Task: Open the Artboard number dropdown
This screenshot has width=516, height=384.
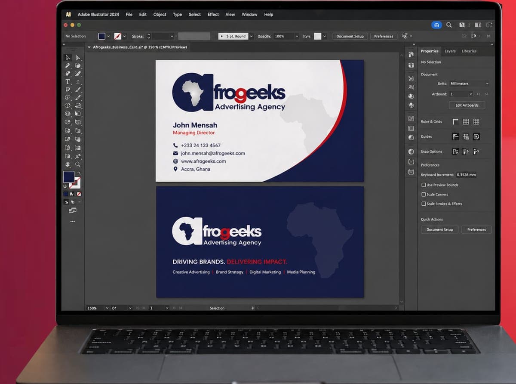Action: coord(461,94)
